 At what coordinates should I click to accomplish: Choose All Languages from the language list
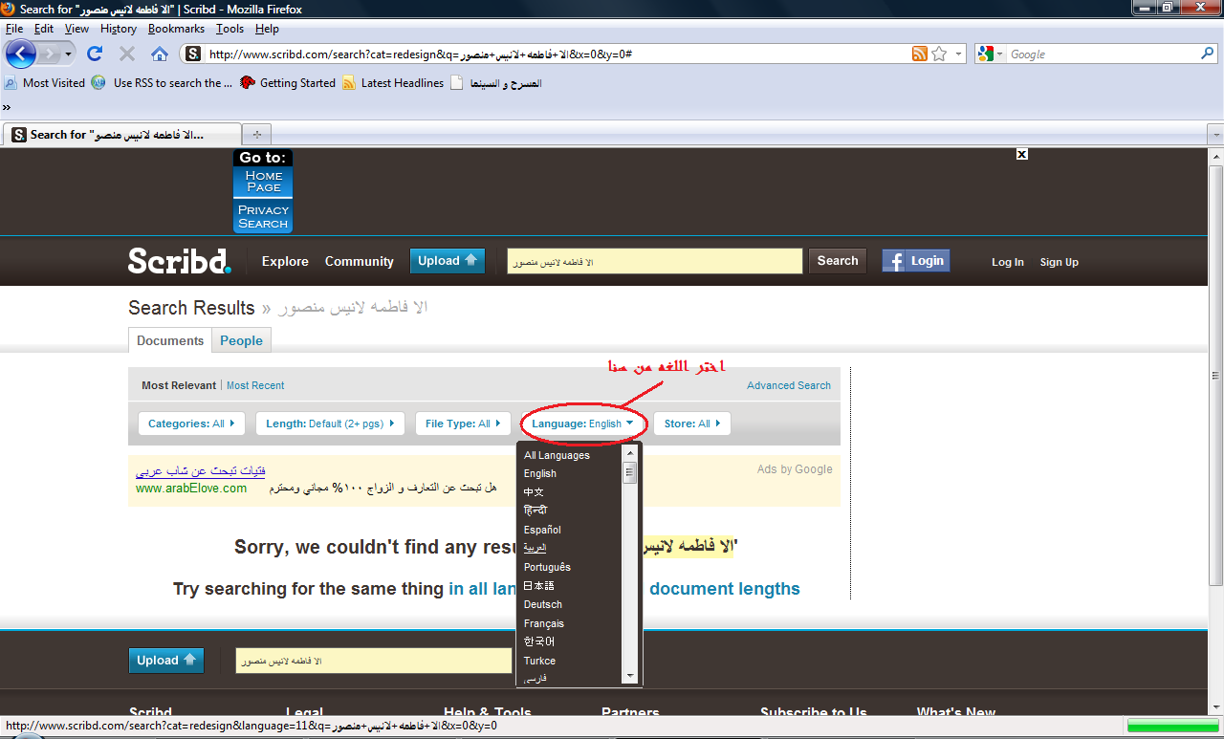tap(557, 455)
